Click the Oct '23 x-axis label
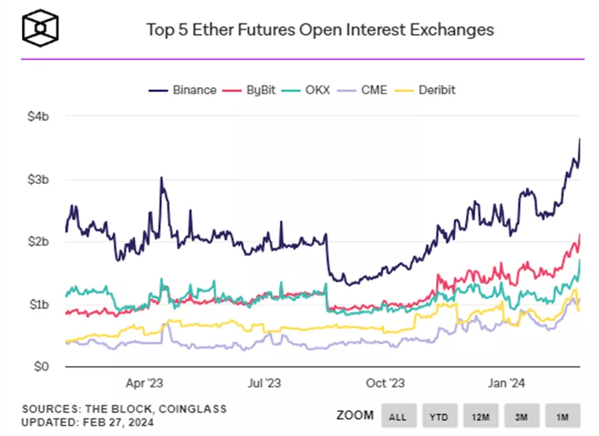Viewport: 599px width, 436px height. (x=386, y=383)
